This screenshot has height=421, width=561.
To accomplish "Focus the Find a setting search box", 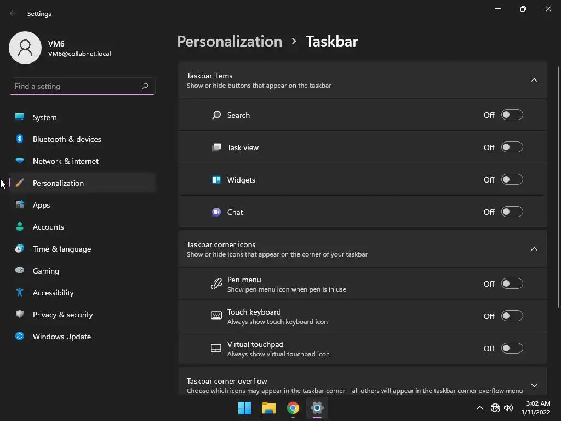I will 76,86.
